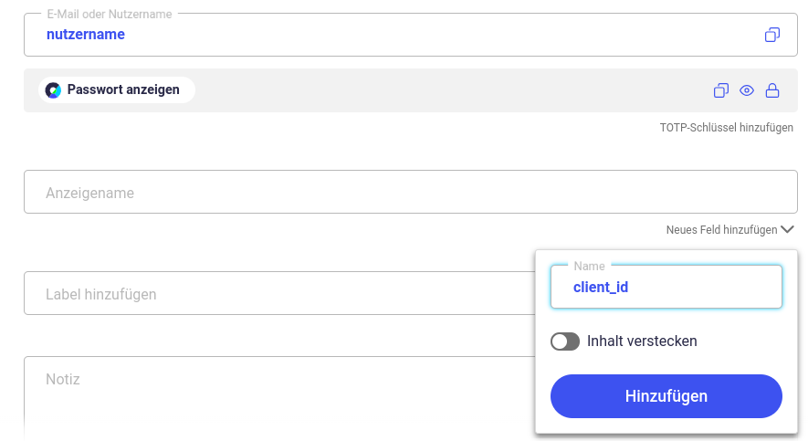Click the E-Mail oder Nutzername floating label
Screen dimensions: 808x441
110,15
